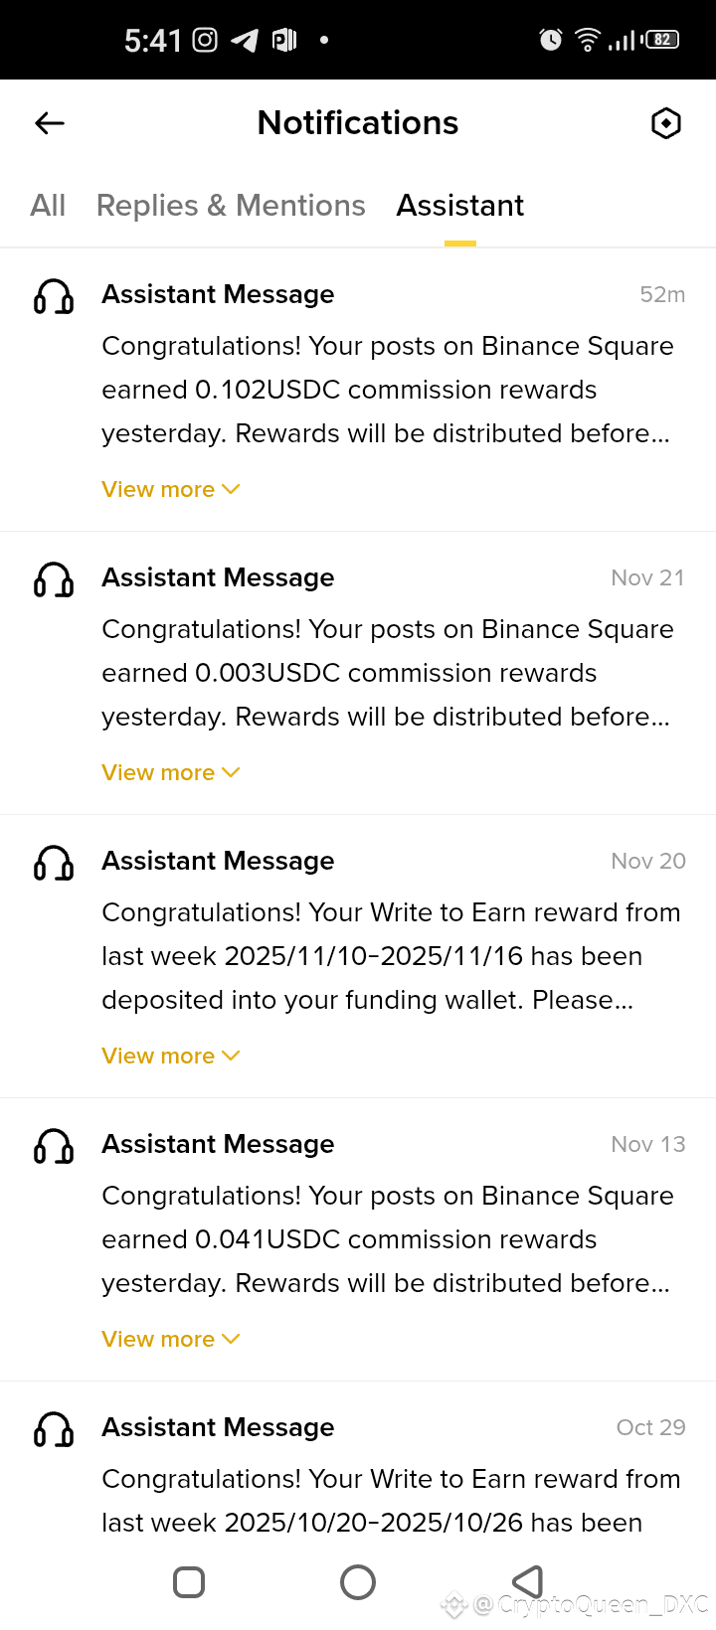This screenshot has width=716, height=1630.
Task: Expand View more on 0.041USDC message
Action: click(170, 1339)
